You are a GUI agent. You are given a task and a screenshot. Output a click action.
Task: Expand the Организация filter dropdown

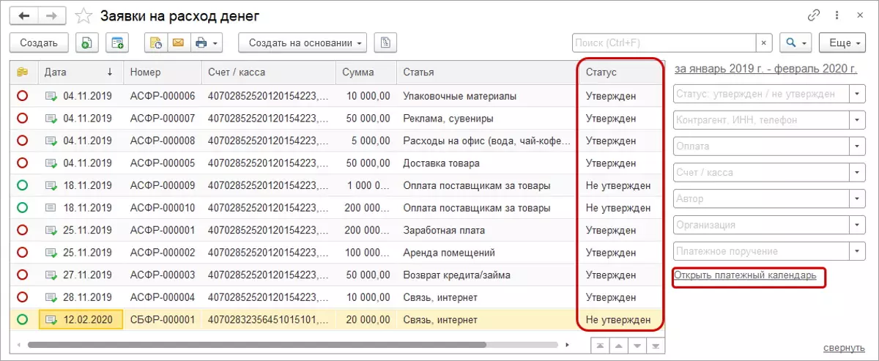click(x=858, y=226)
